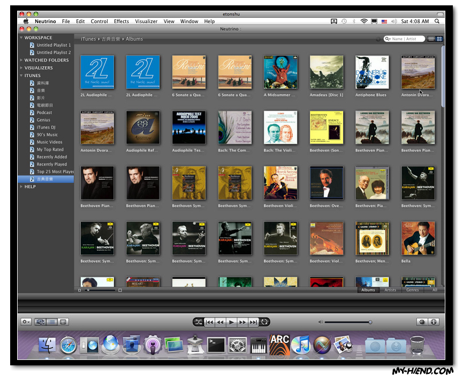Click the info button

(434, 321)
